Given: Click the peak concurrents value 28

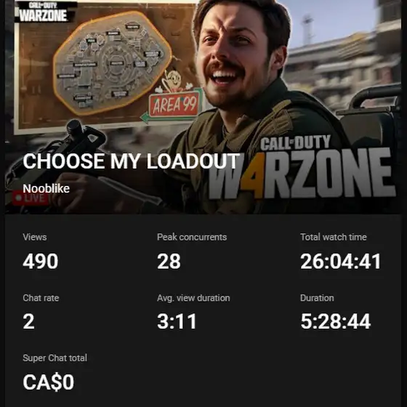Looking at the screenshot, I should pyautogui.click(x=169, y=261).
